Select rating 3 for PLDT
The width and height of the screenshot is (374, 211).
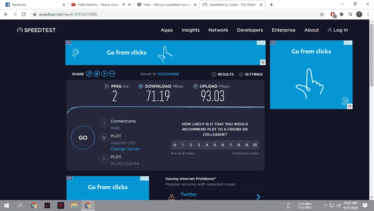(x=199, y=145)
